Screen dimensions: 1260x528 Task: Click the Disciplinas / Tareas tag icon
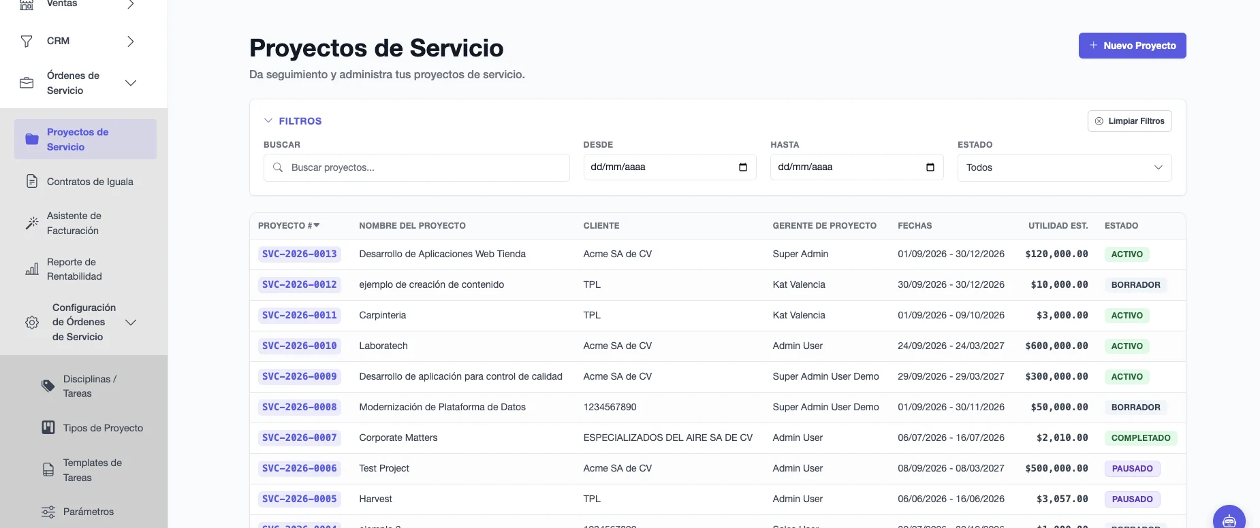tap(48, 386)
